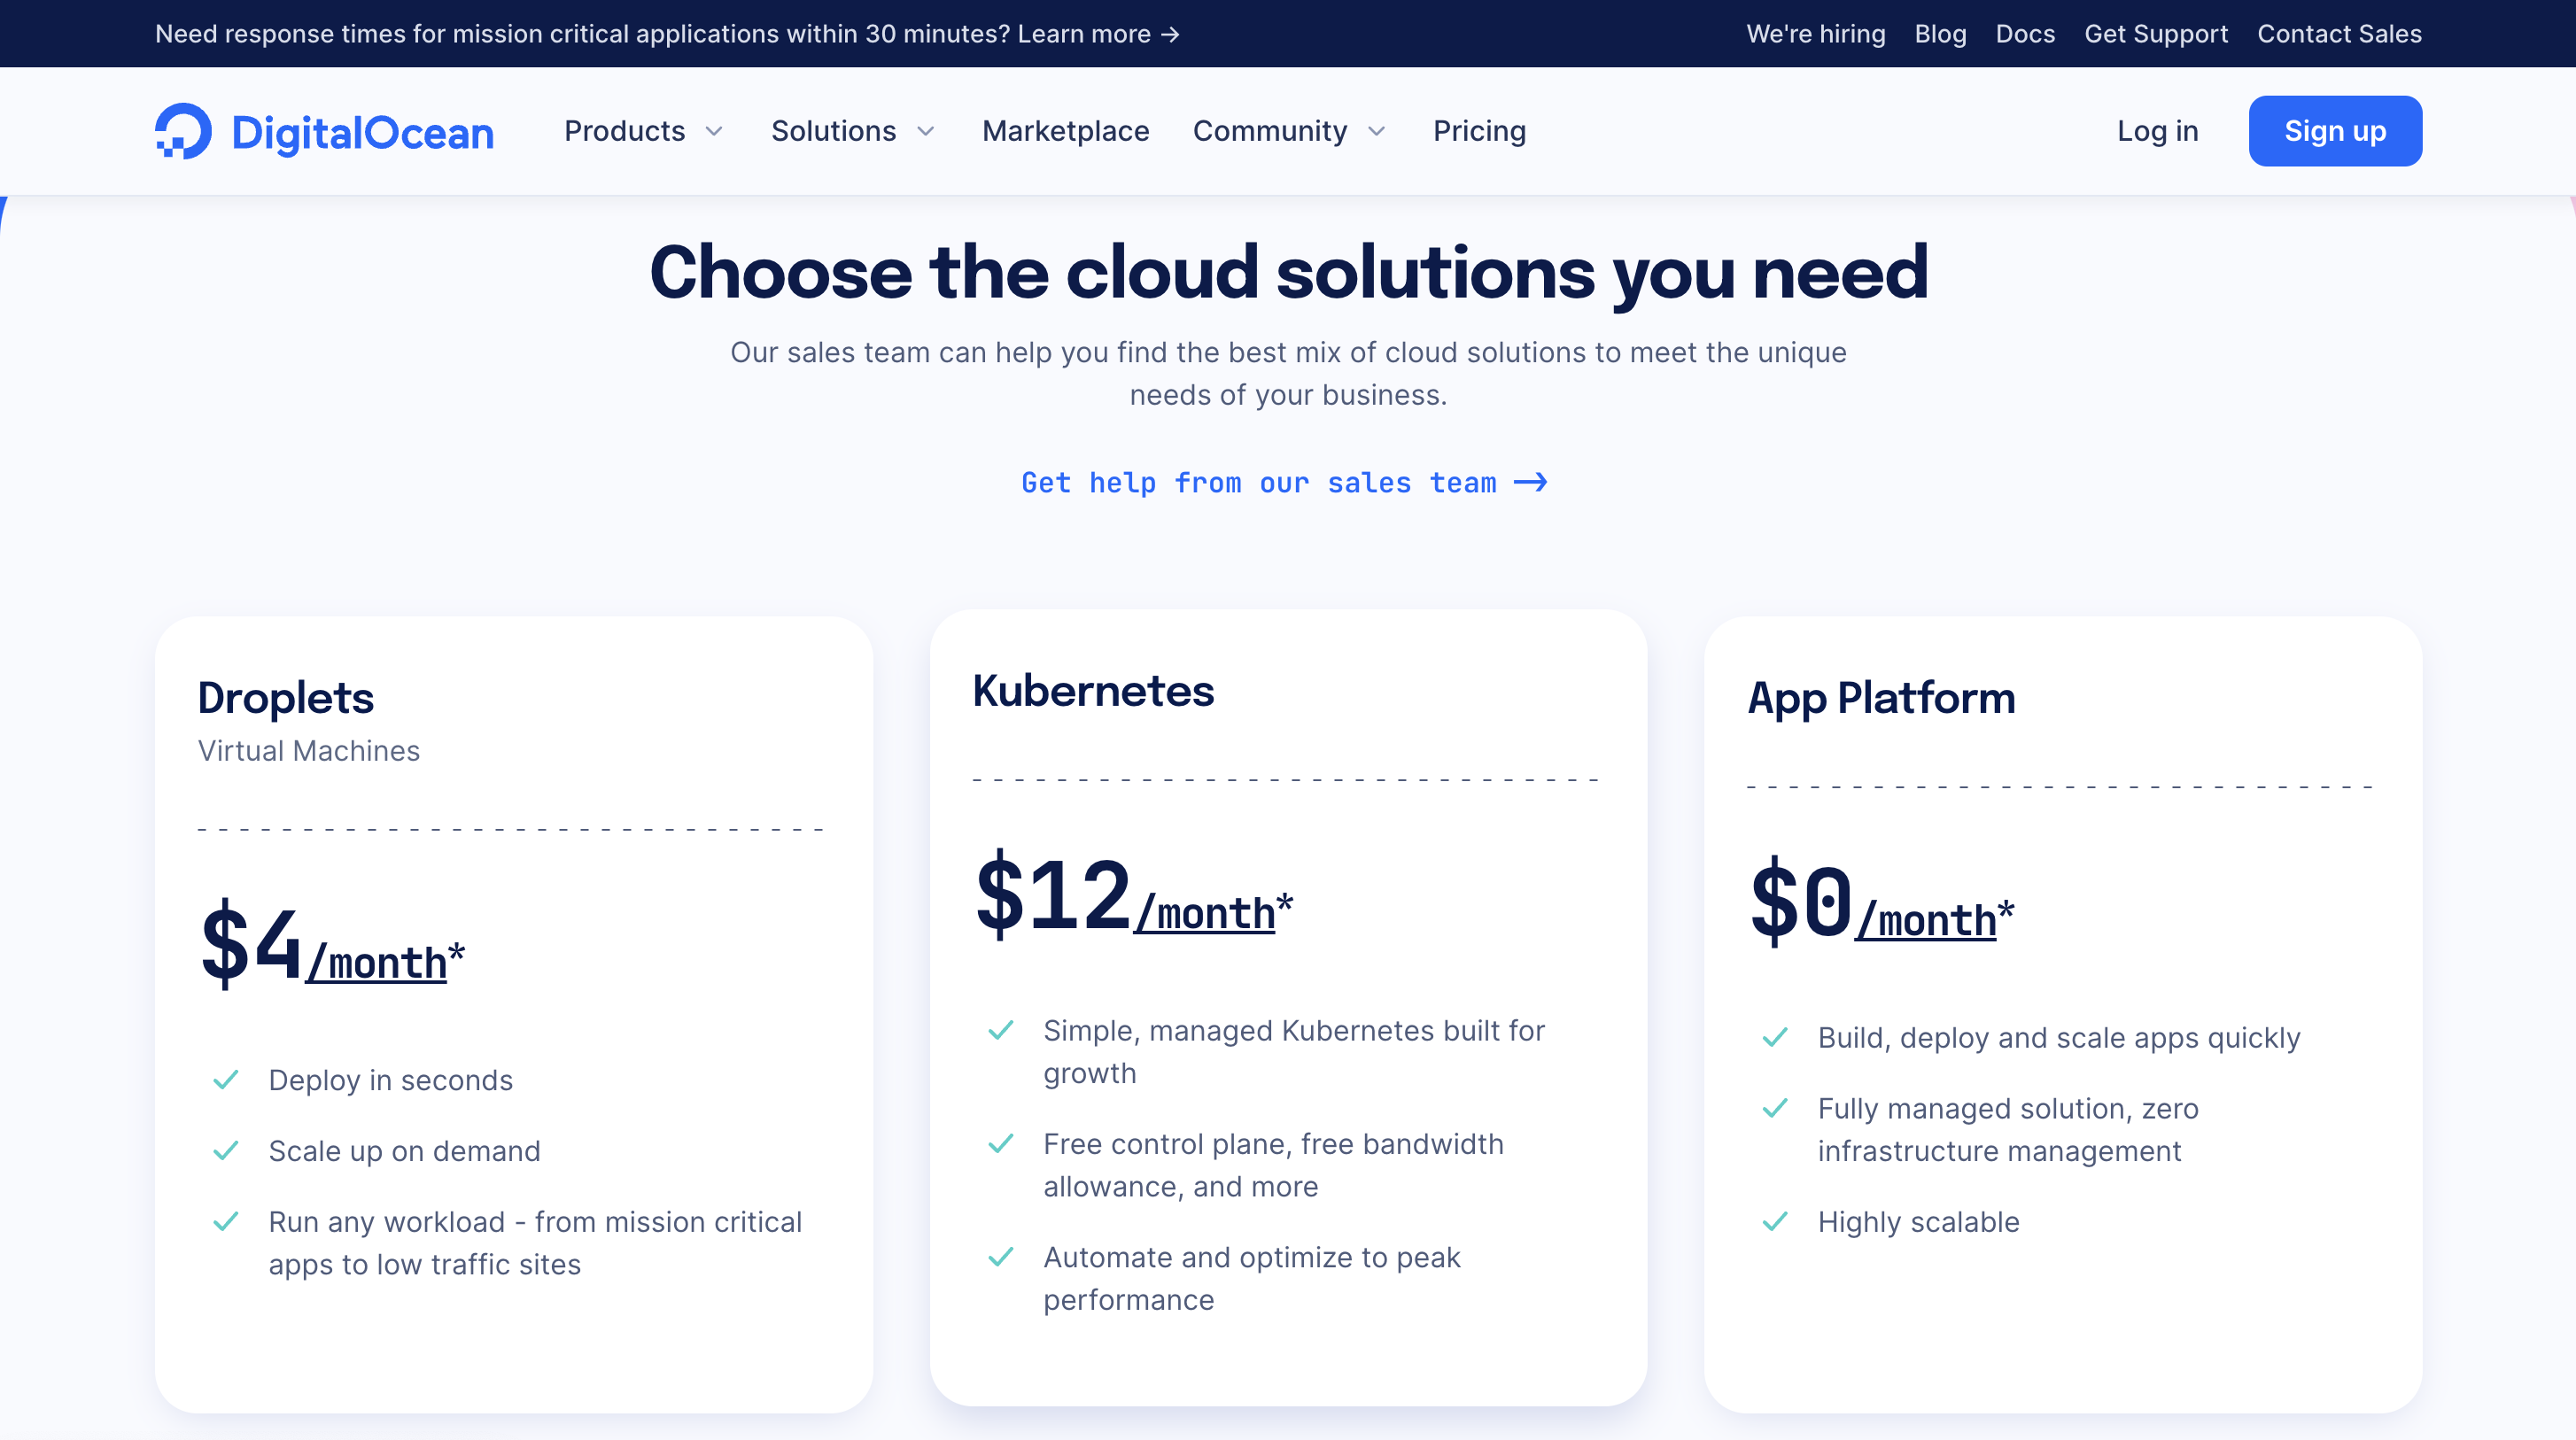Toggle the Products expander dropdown arrow

pos(717,131)
